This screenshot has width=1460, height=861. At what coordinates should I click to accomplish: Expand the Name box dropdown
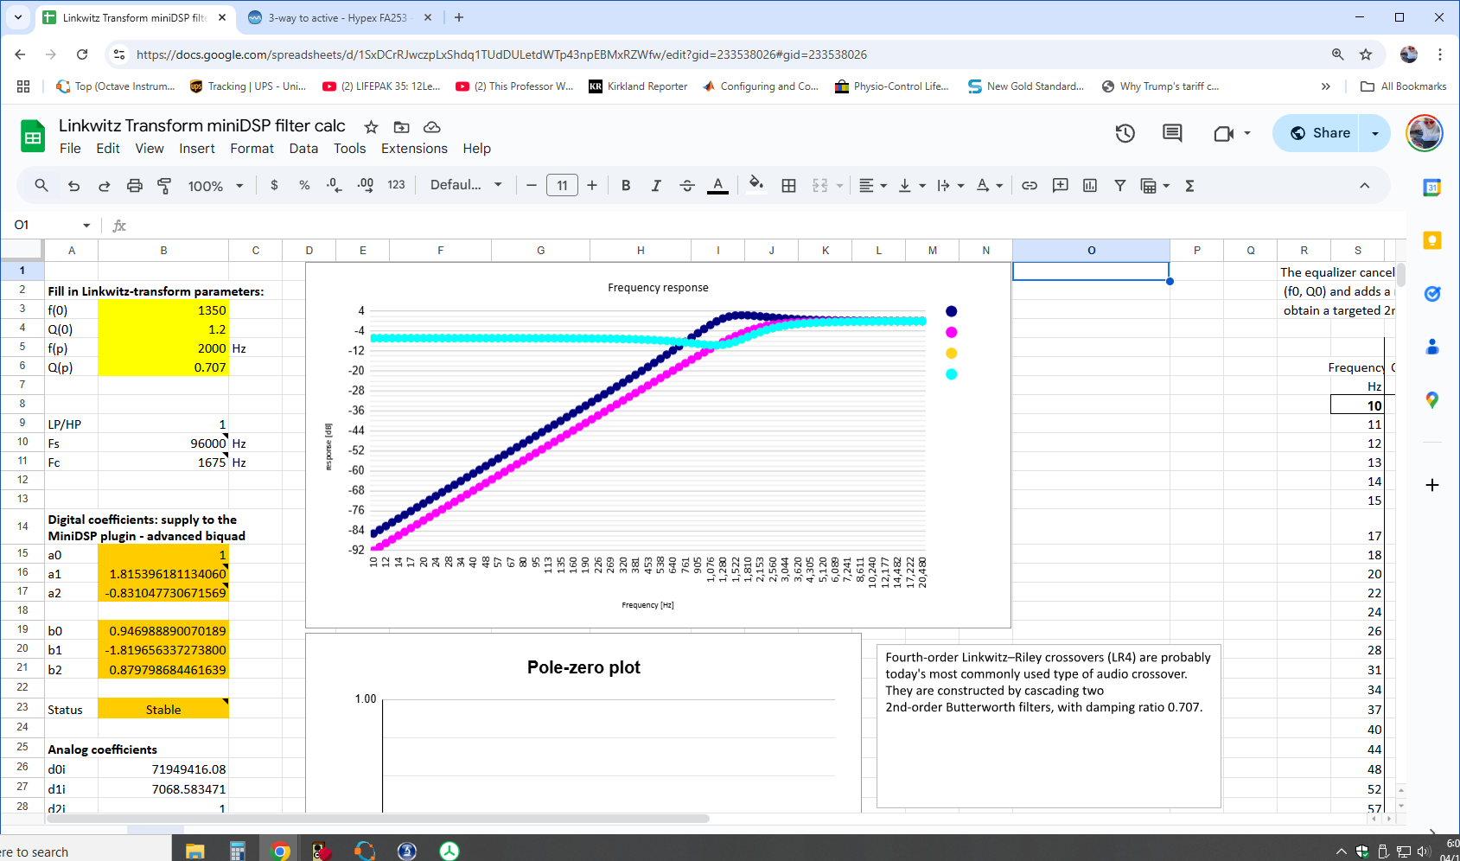86,226
